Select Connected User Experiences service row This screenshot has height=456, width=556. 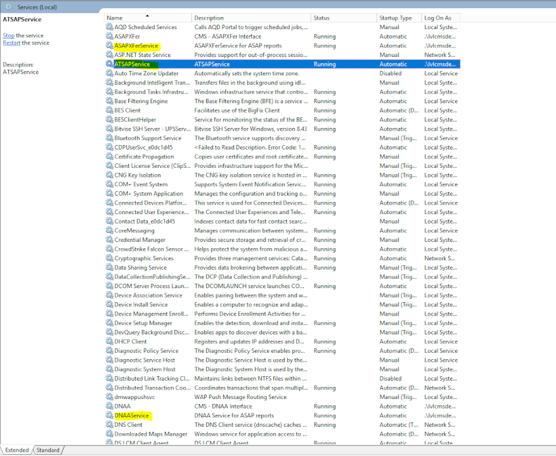282,212
